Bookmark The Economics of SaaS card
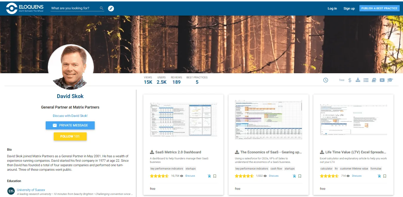 (300, 176)
